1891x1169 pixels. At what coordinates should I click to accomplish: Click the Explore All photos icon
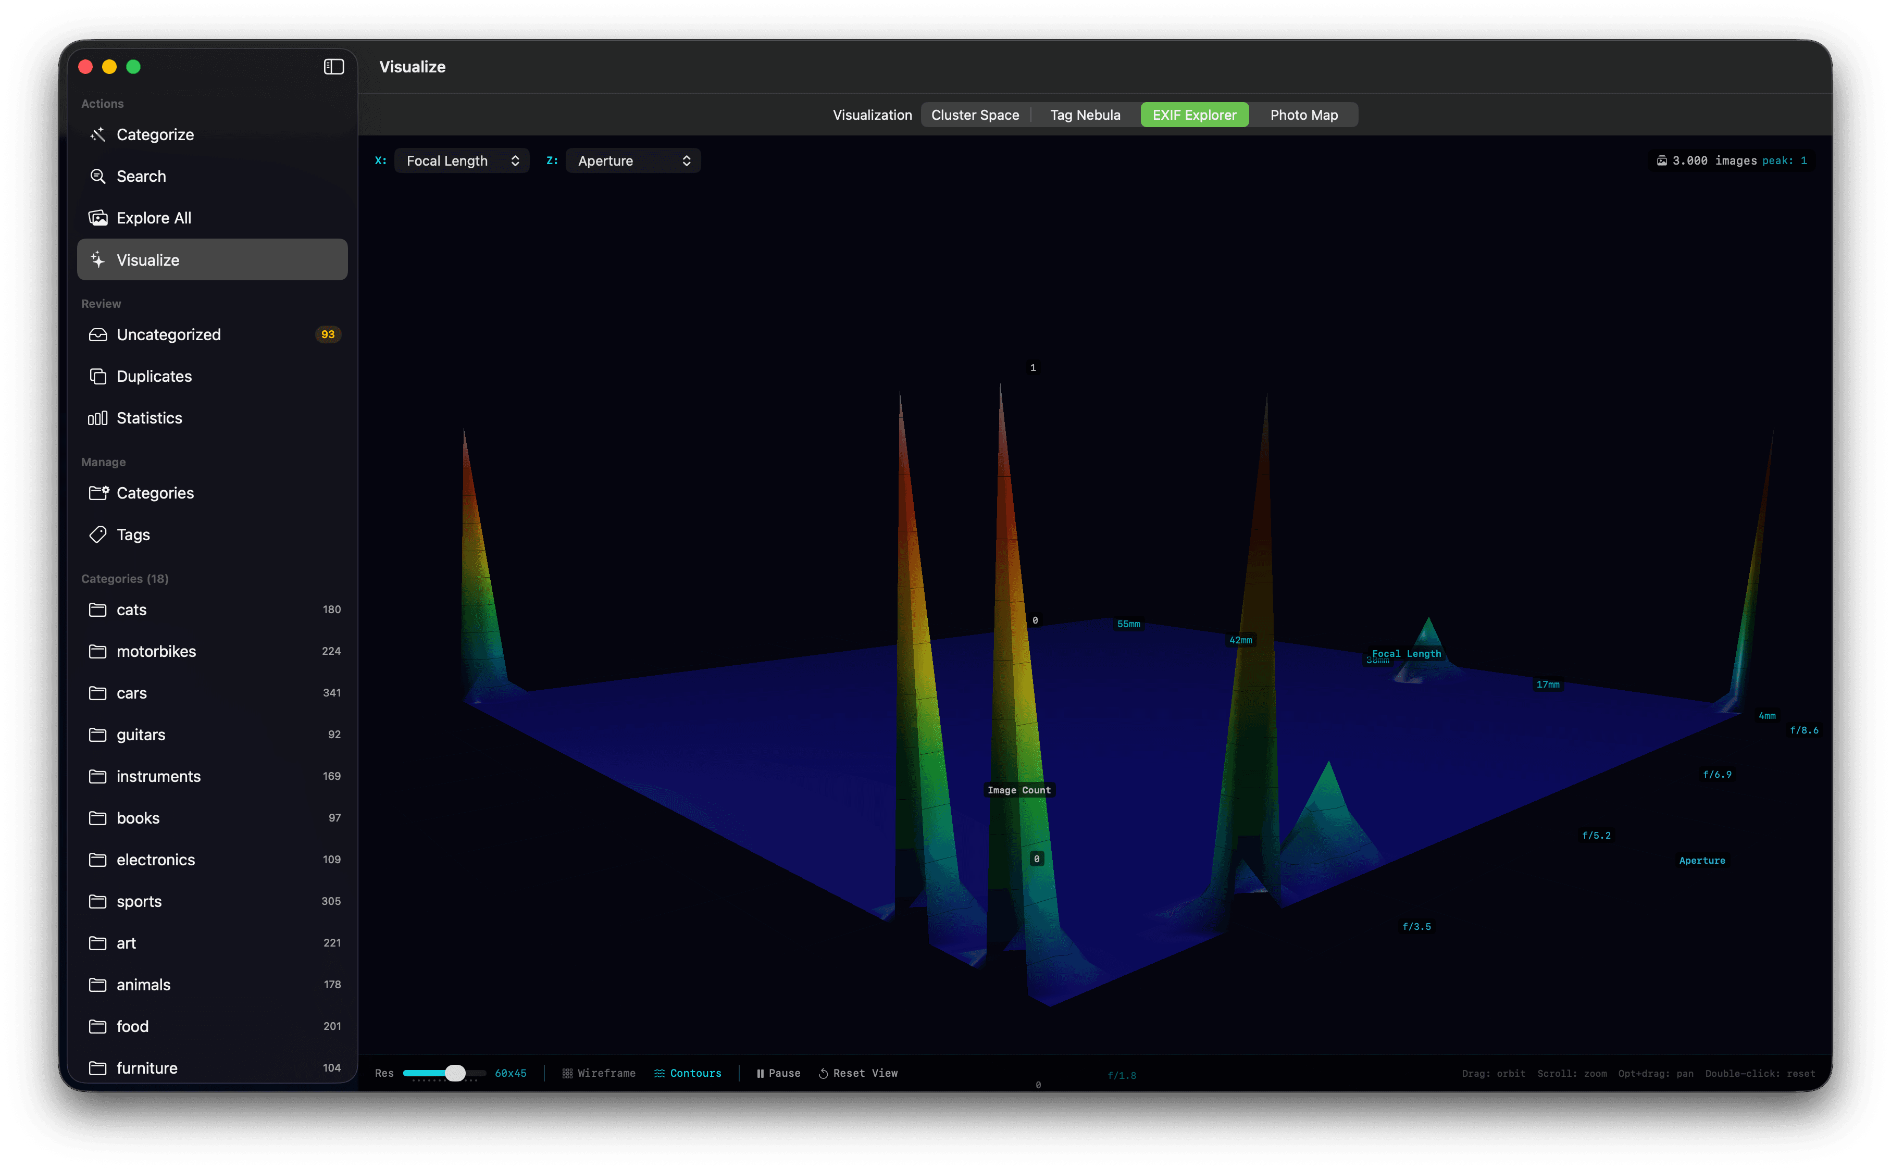(x=97, y=218)
